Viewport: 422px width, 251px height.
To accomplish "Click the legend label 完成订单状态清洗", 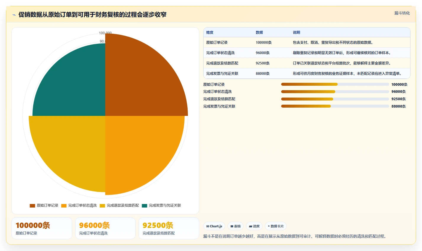I will tap(82, 205).
